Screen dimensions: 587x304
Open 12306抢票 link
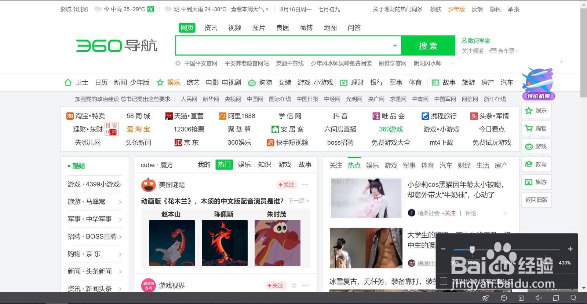click(189, 129)
